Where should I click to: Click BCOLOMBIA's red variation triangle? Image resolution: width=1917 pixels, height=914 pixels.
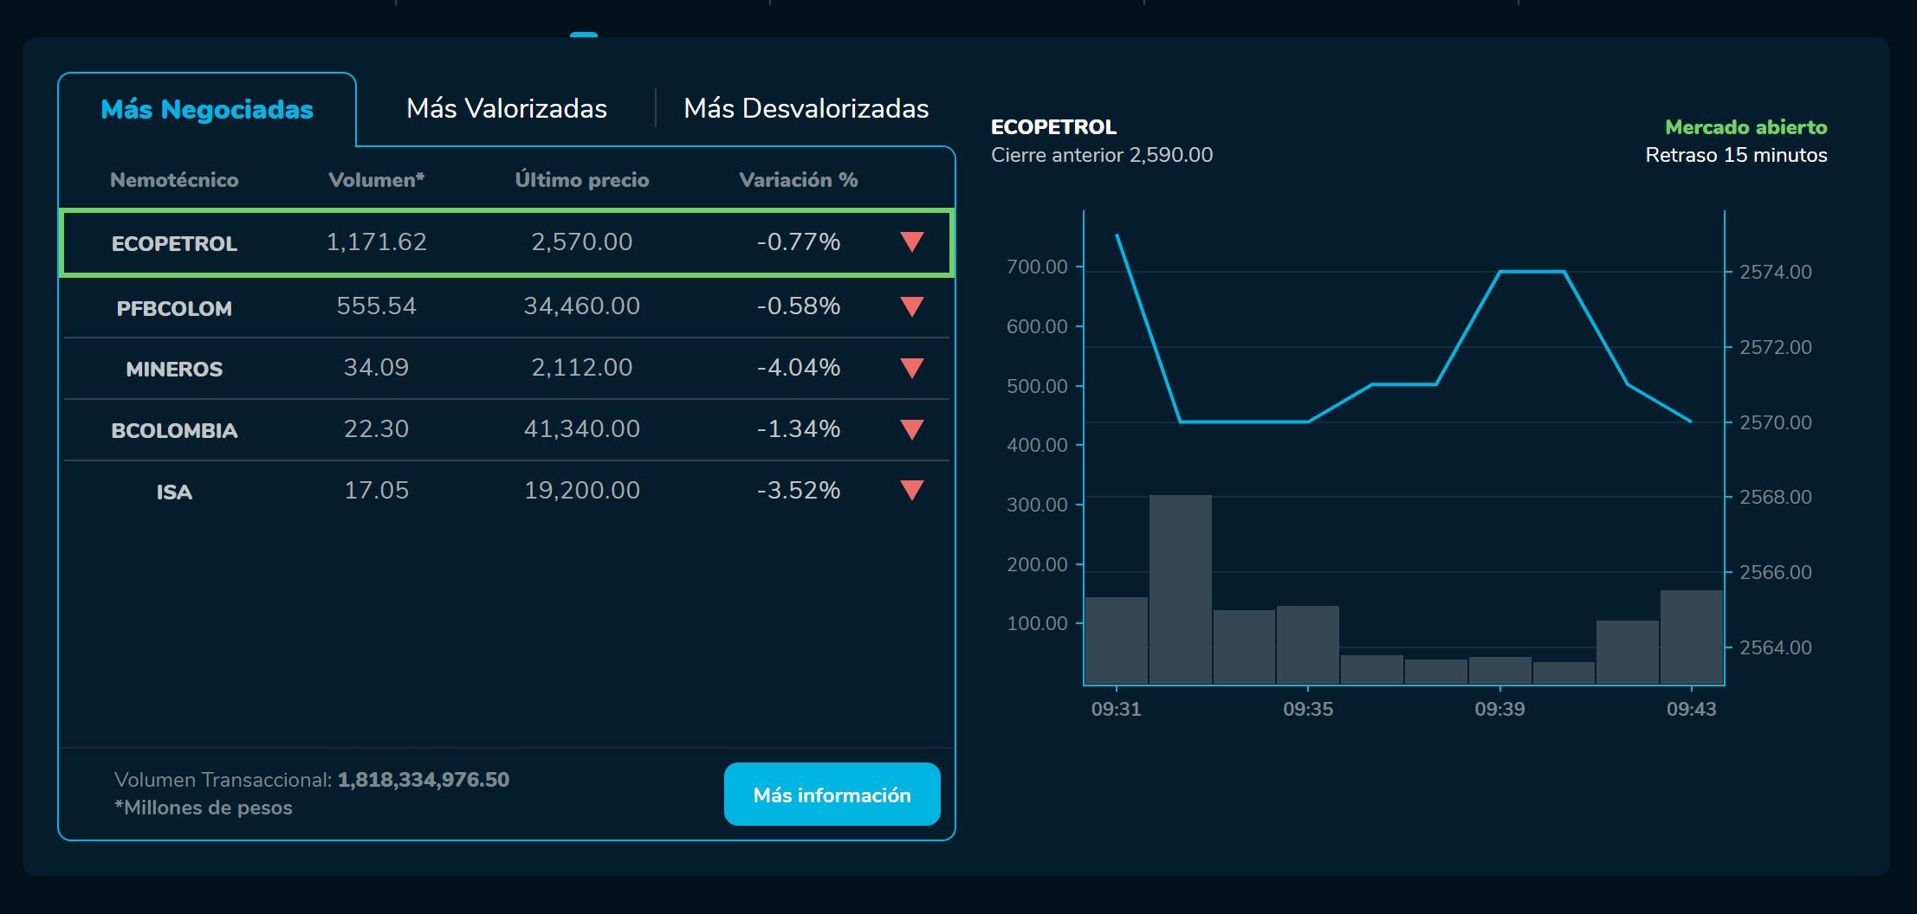911,428
